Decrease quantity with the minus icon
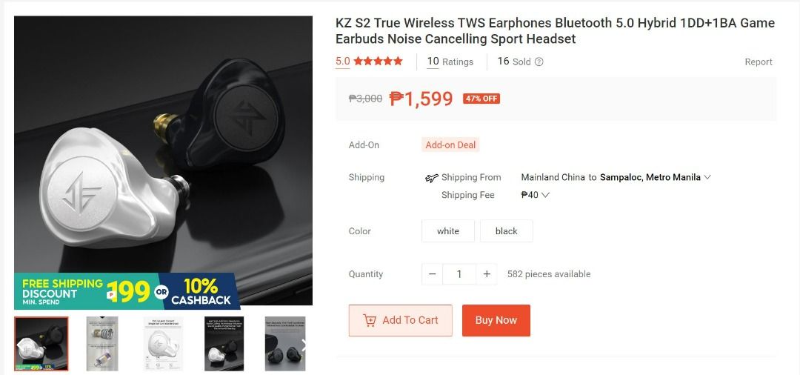The width and height of the screenshot is (800, 375). (432, 274)
